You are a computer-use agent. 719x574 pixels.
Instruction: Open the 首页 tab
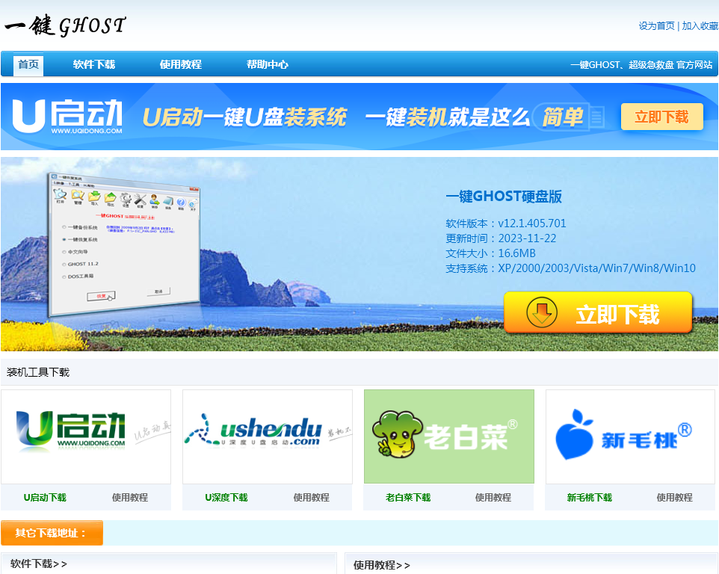click(28, 64)
